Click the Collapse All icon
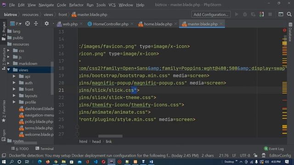Viewport: 294px width, 165px height. (36, 23)
